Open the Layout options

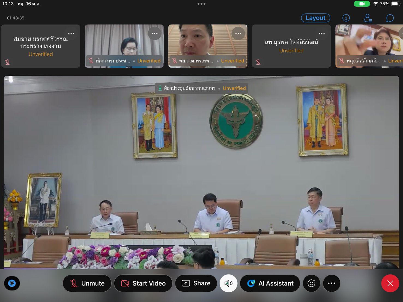315,18
